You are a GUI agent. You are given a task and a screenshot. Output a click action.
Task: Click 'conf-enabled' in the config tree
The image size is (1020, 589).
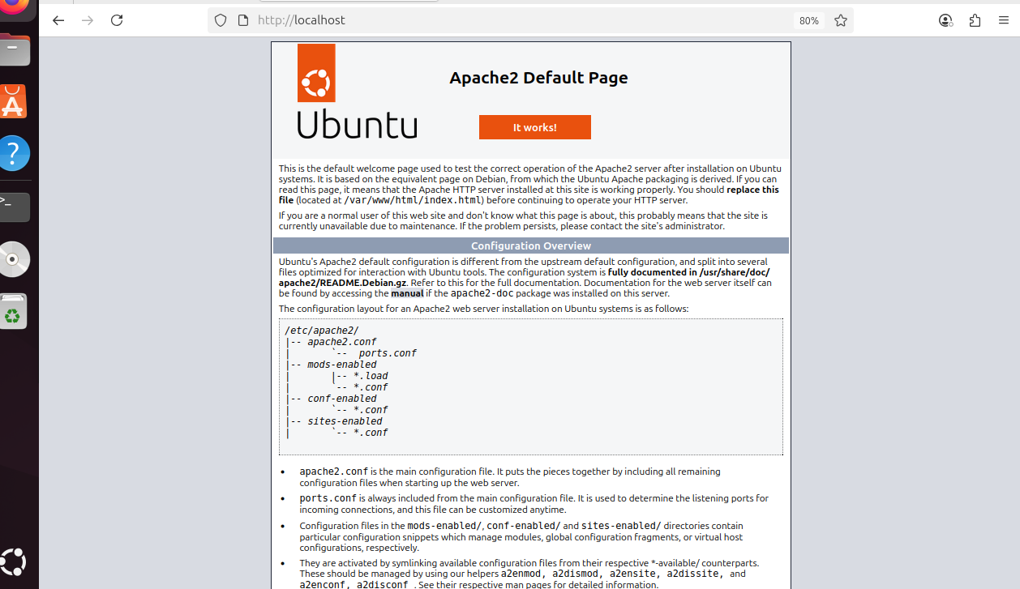coord(342,399)
